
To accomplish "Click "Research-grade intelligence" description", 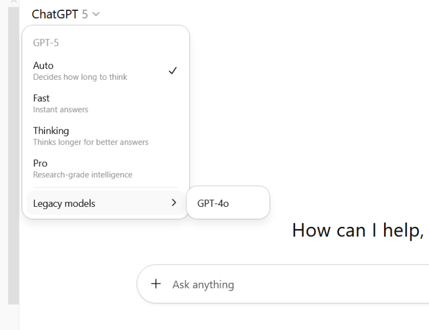I will tap(83, 174).
